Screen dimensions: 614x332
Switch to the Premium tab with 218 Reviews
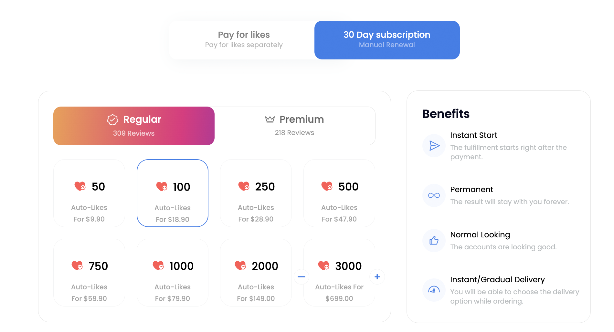click(294, 126)
